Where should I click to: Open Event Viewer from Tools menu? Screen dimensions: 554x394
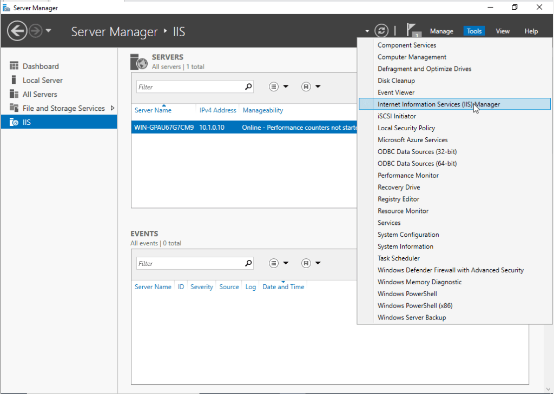click(x=396, y=92)
